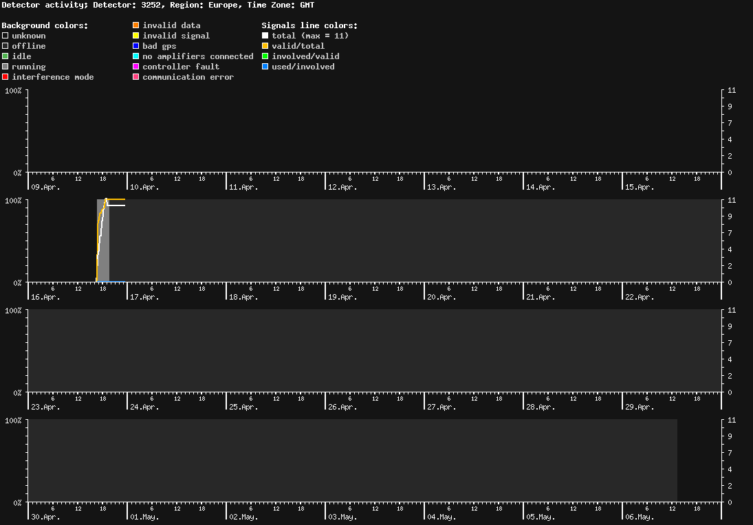Click the 'total (max = 11)' legend label

click(310, 36)
